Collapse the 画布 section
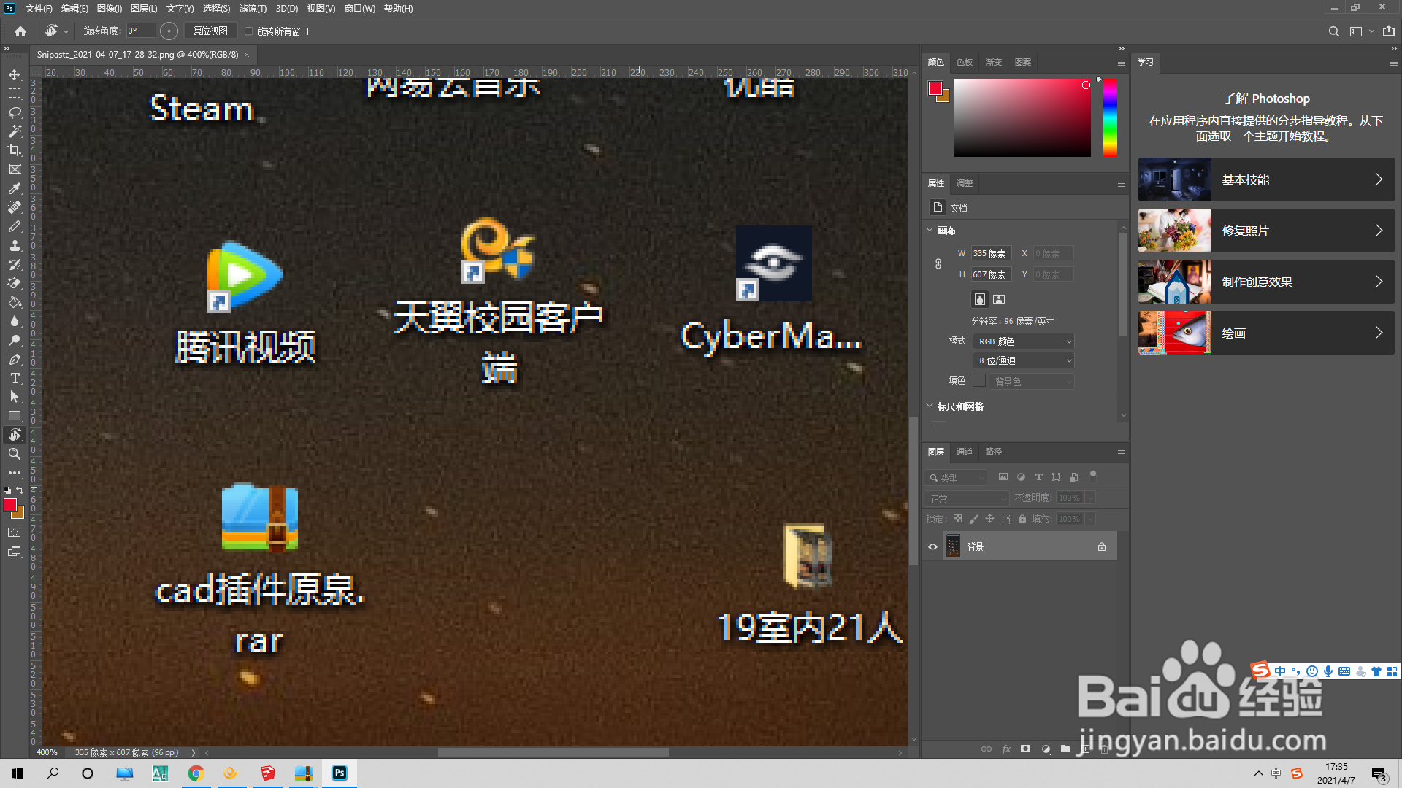The width and height of the screenshot is (1402, 788). click(930, 230)
